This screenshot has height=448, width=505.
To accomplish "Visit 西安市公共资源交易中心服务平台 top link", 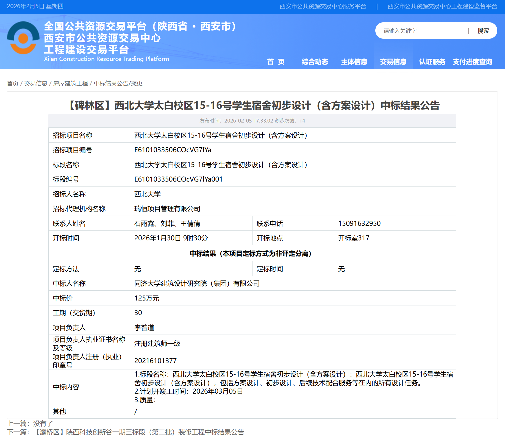I will click(323, 6).
